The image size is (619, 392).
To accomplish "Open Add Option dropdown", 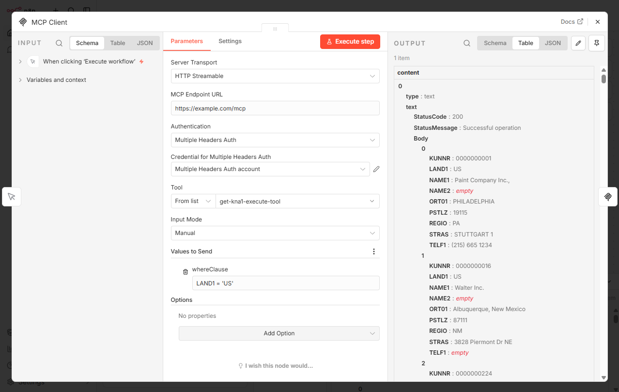I will coord(279,333).
